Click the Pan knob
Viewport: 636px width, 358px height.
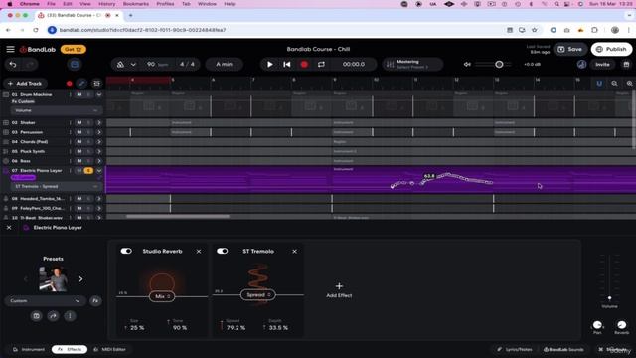[x=597, y=325]
